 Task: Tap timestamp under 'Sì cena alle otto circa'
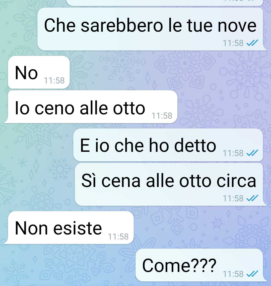[233, 198]
